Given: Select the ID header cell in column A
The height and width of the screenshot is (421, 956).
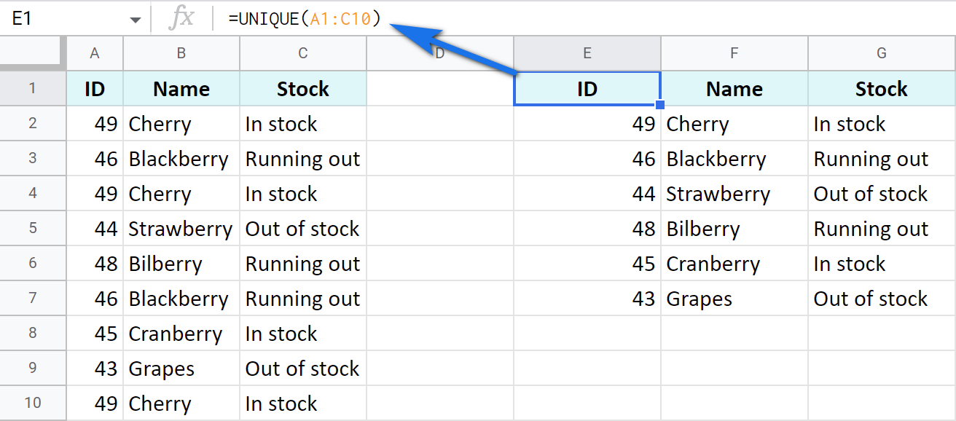Looking at the screenshot, I should [95, 88].
